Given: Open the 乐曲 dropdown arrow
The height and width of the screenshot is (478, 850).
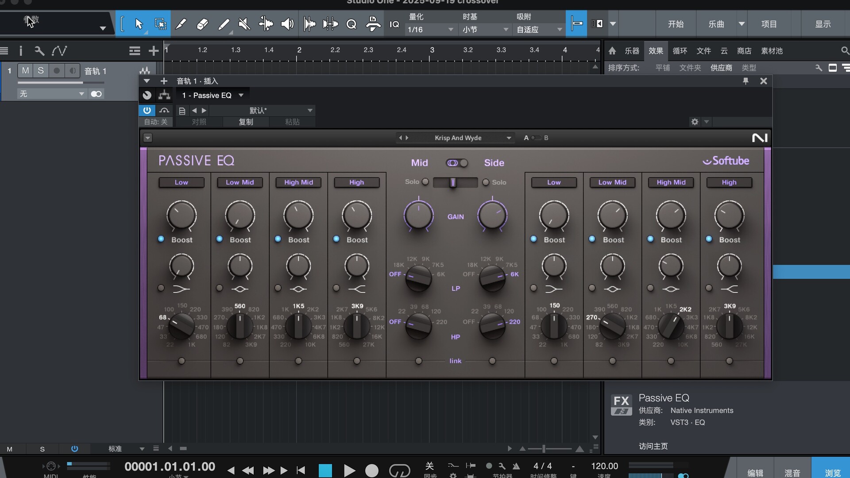Looking at the screenshot, I should (x=742, y=24).
